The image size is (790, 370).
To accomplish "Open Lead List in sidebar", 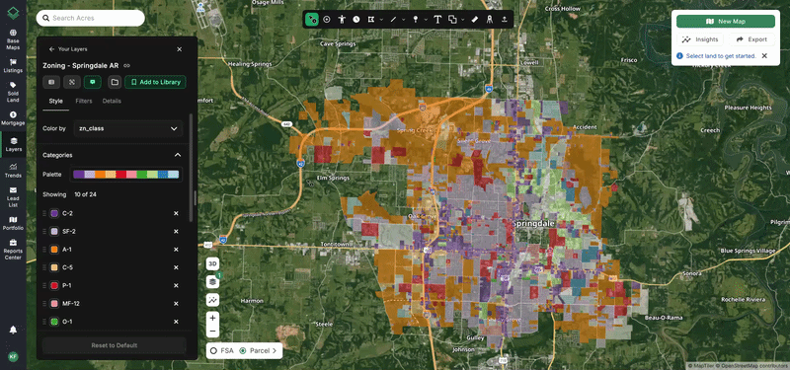I will [13, 196].
